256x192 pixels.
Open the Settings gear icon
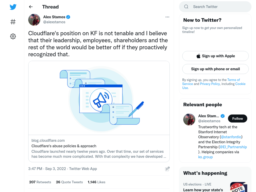pyautogui.click(x=13, y=36)
